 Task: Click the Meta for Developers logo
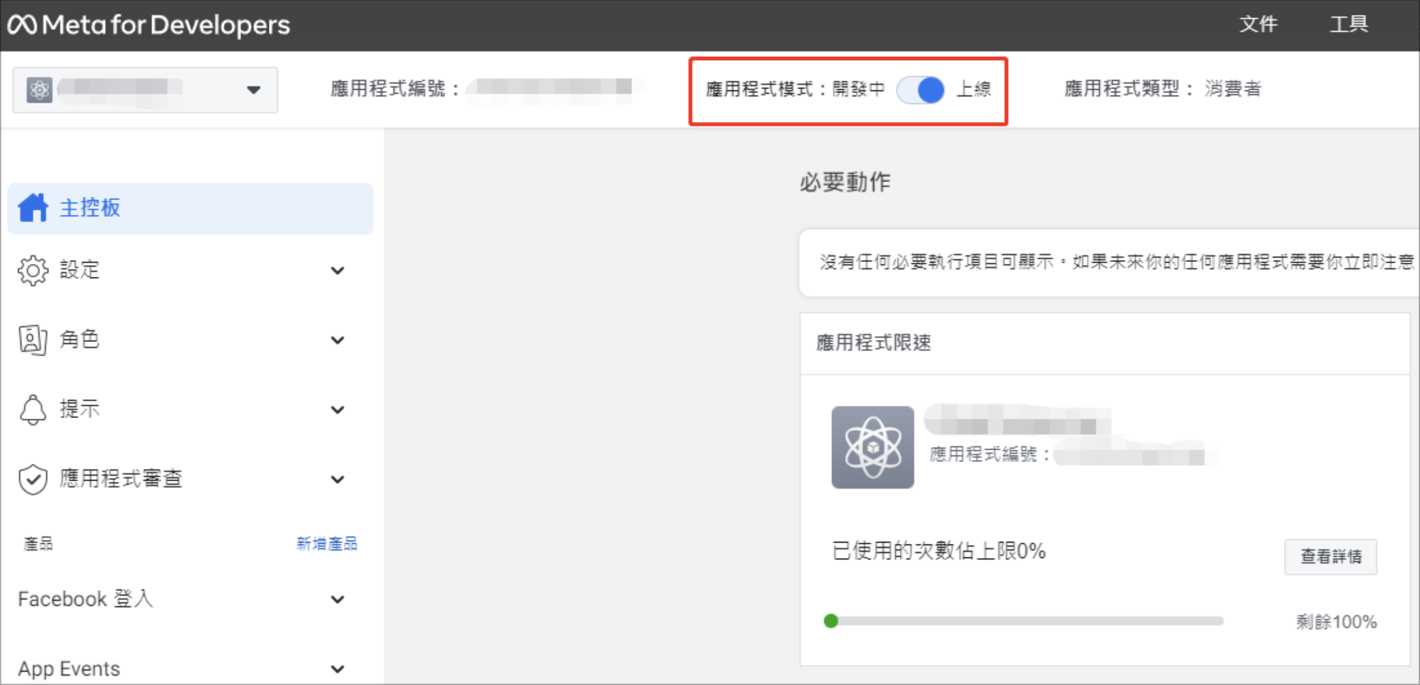tap(148, 25)
